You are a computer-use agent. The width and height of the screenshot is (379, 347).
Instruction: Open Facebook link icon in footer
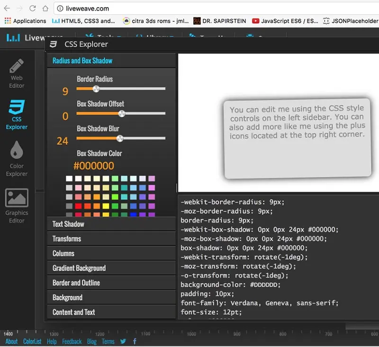pos(135,341)
